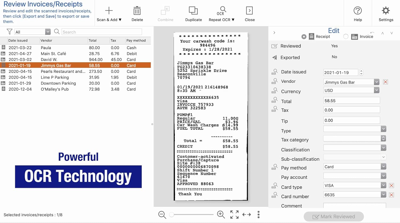Open the Settings gear
Screen dimensions: 400x223
click(x=386, y=11)
